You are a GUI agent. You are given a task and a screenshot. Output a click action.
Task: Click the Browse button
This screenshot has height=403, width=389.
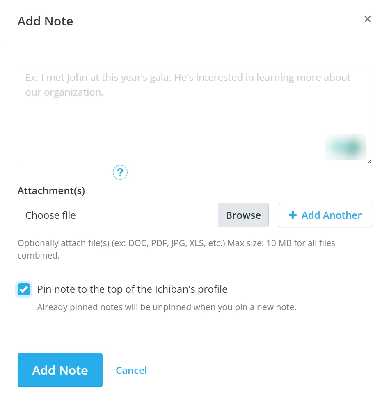pyautogui.click(x=243, y=215)
